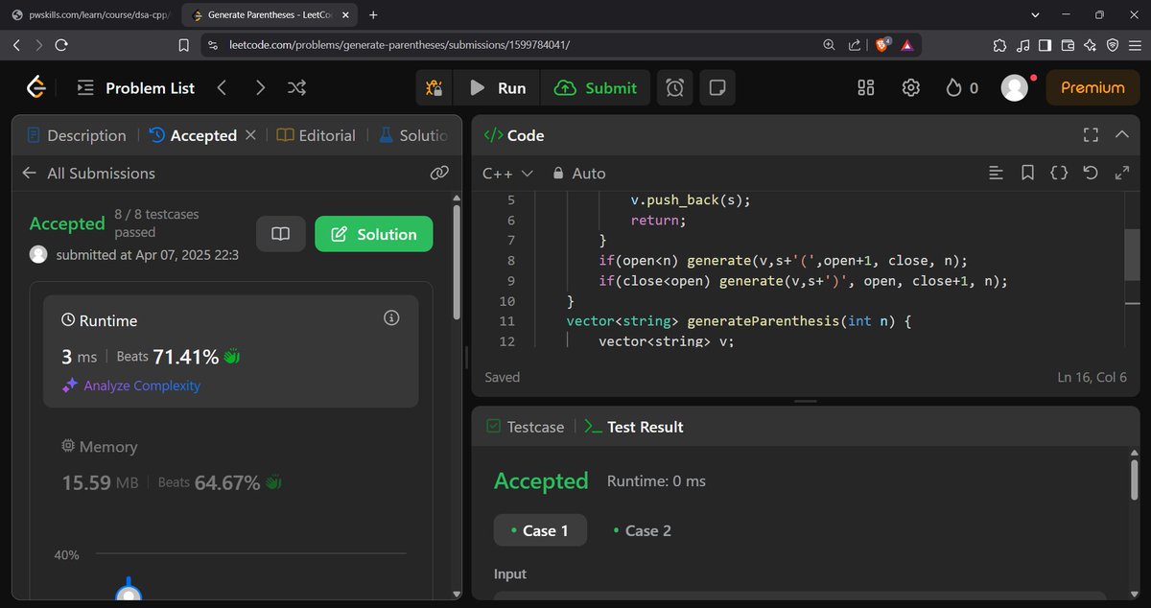Select Case 1 result
The image size is (1151, 608).
point(540,530)
